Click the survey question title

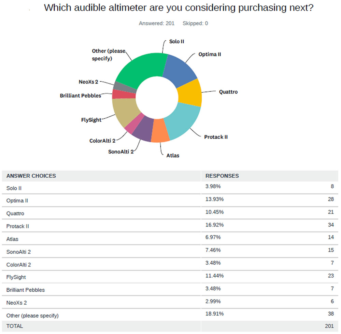point(179,8)
